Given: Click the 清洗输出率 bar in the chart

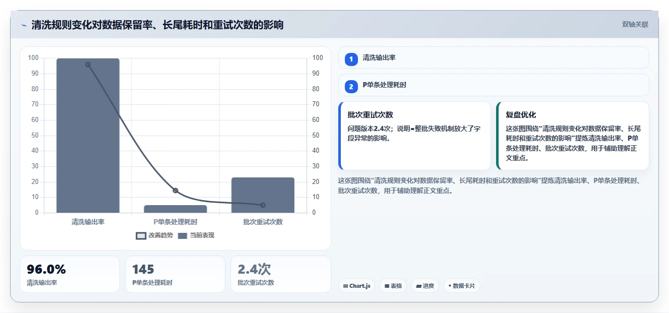Looking at the screenshot, I should [88, 136].
